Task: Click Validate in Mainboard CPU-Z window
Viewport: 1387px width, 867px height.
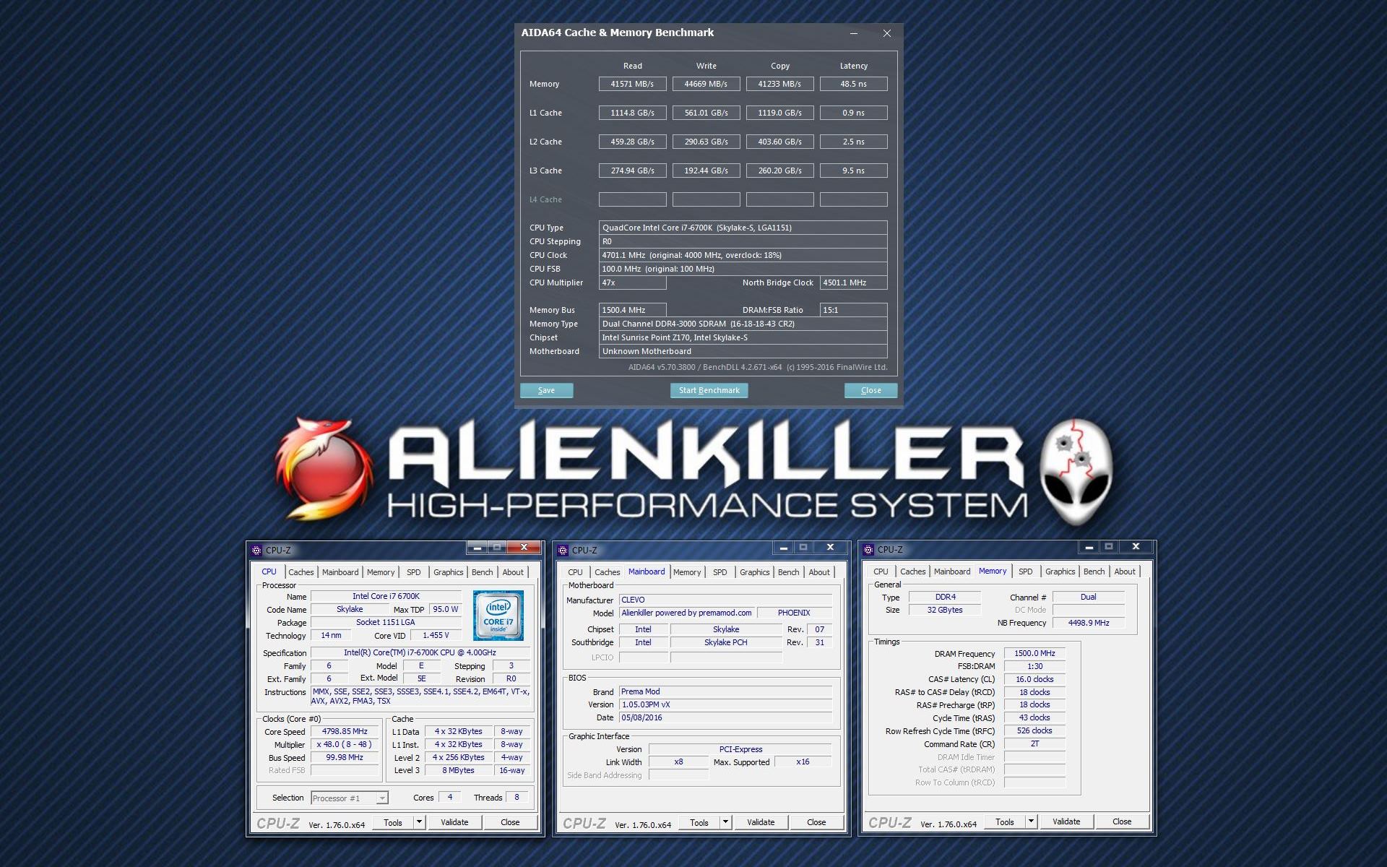Action: click(x=761, y=822)
